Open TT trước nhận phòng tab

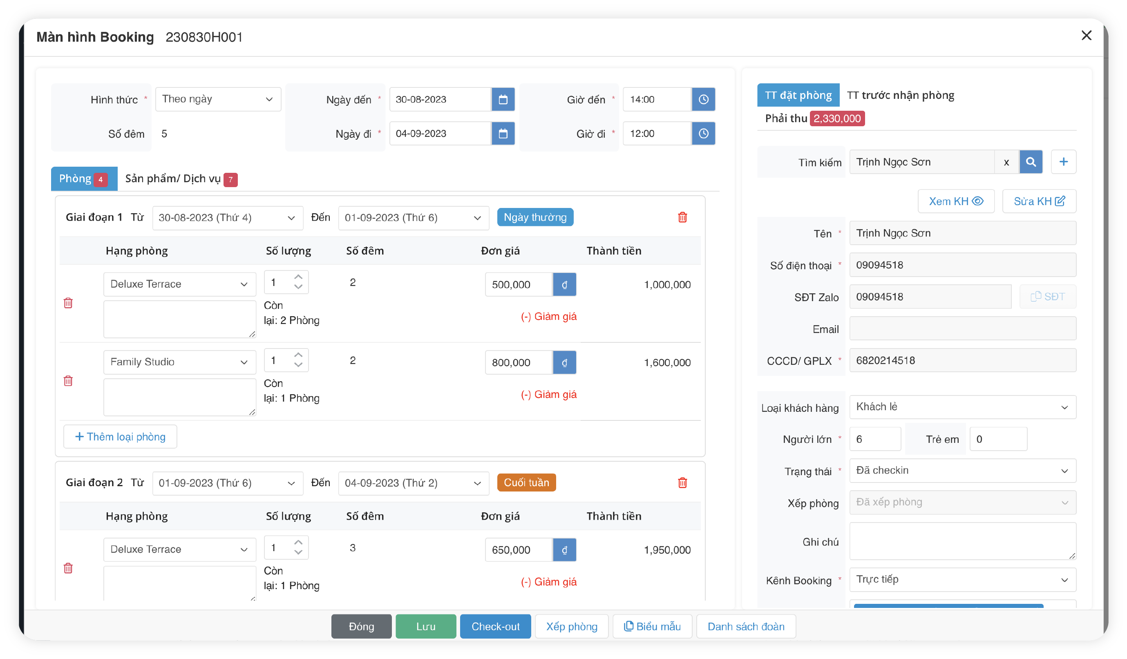click(x=900, y=95)
